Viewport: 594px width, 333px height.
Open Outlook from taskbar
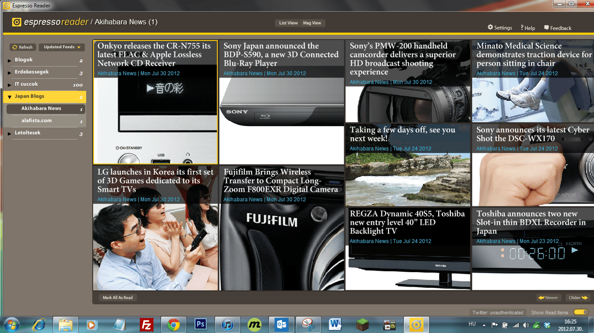(281, 324)
